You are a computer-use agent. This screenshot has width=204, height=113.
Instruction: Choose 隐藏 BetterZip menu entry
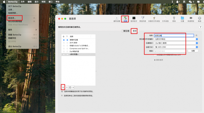pos(22,35)
